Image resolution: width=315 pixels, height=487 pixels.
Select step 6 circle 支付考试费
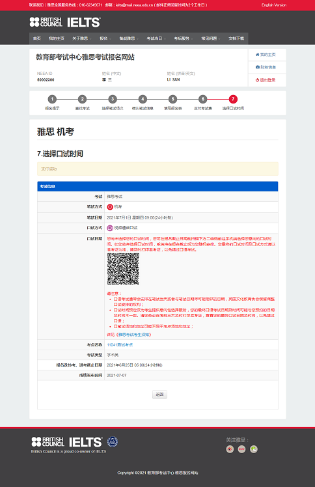tap(202, 99)
